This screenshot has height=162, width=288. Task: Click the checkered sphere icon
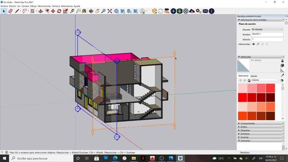tap(186, 11)
